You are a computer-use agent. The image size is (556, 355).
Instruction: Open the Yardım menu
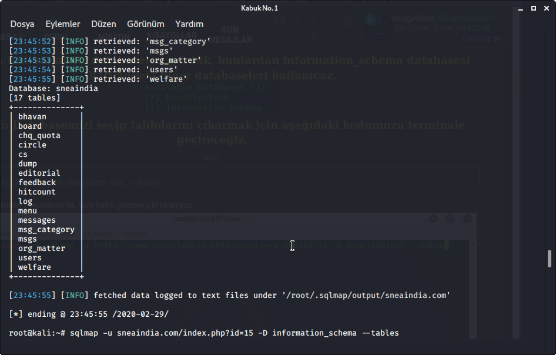coord(189,24)
